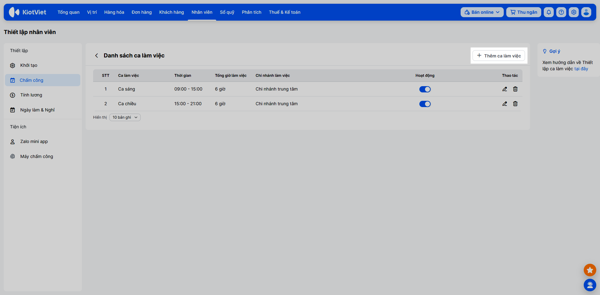
Task: Click the Khởi tạo gear icon
Action: click(12, 66)
